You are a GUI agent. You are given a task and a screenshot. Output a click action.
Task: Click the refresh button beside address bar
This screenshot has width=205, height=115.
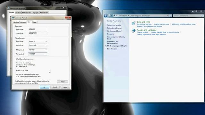(170, 16)
